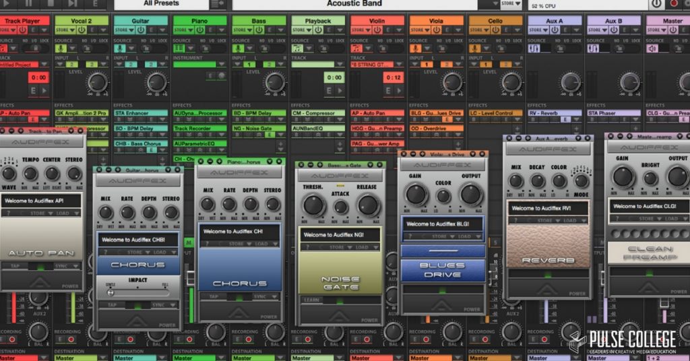Screen dimensions: 690x361
Task: Toggle the Viola channel power button
Action: pos(437,30)
